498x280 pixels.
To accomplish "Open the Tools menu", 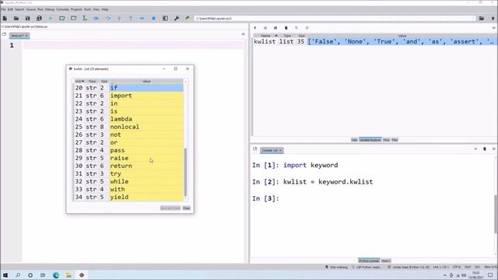I will point(87,9).
